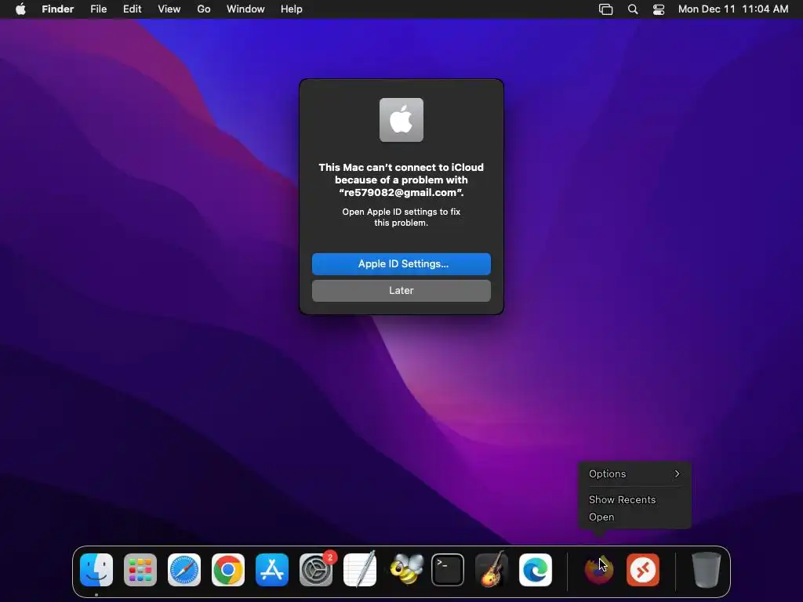Viewport: 803px width, 602px height.
Task: Click the date and time in menu bar
Action: [x=733, y=9]
